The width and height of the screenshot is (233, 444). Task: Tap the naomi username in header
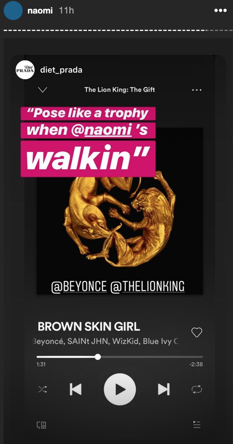click(41, 10)
